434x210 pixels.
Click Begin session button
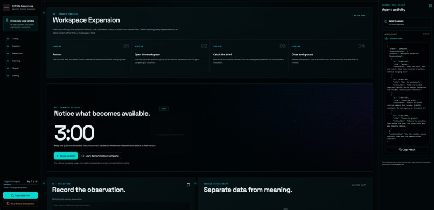click(66, 156)
